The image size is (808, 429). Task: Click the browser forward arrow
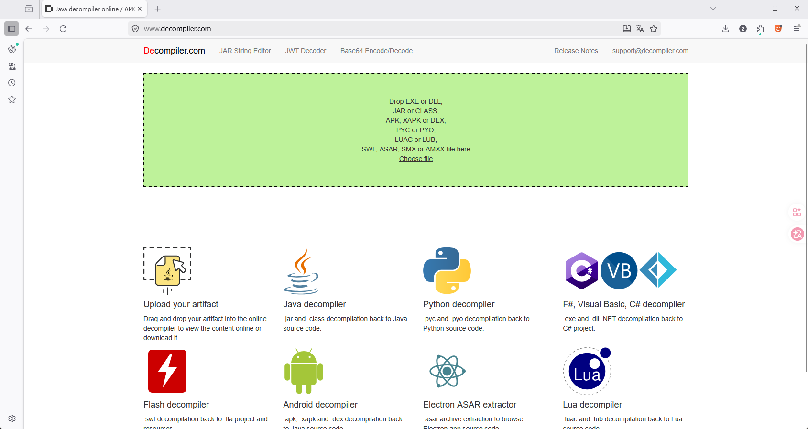[46, 29]
